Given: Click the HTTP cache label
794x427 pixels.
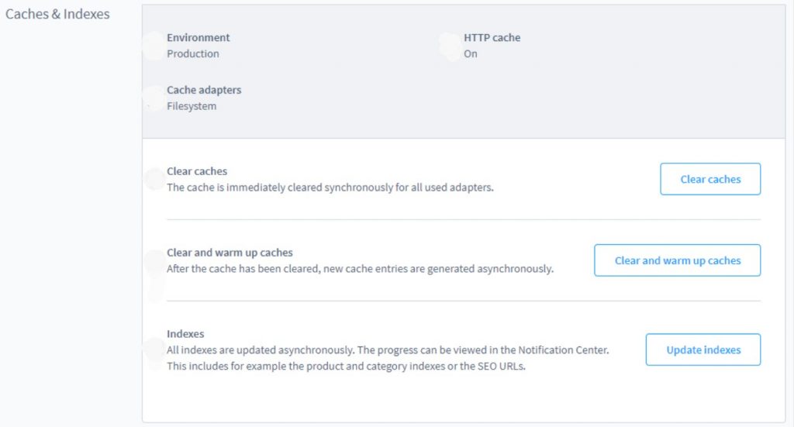Looking at the screenshot, I should click(x=492, y=37).
